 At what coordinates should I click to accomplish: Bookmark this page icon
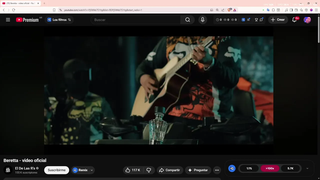tap(54, 10)
